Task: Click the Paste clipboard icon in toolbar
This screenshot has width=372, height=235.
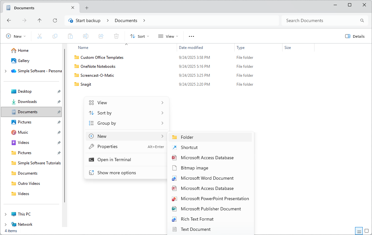Action: tap(70, 36)
